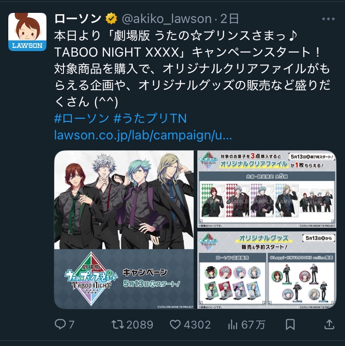Screen dimensions: 345x346
Task: Open the #うたプリTN hashtag
Action: 150,118
